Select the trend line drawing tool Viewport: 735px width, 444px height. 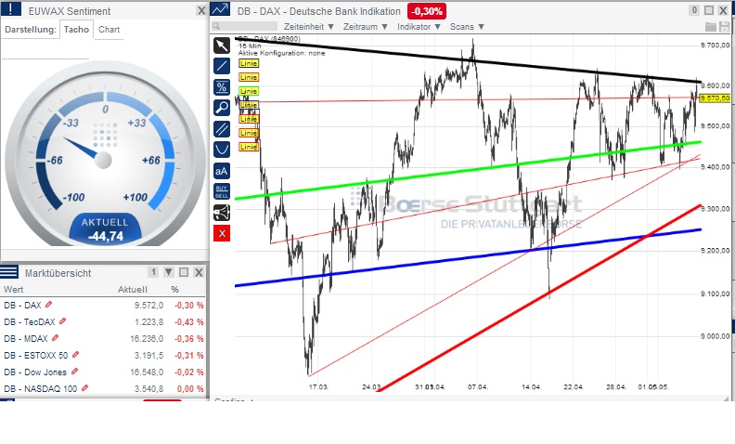coord(222,66)
